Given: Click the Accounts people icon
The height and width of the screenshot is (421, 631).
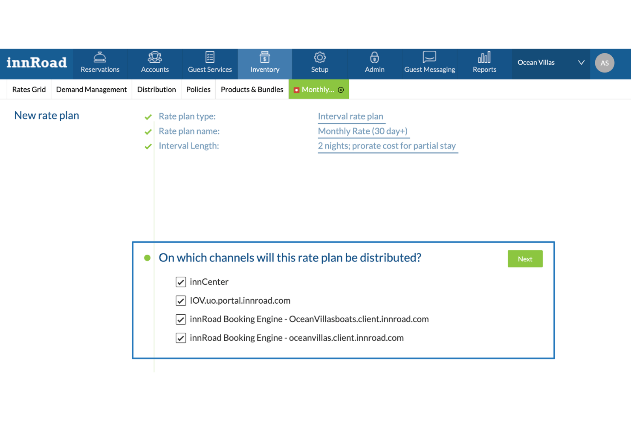Looking at the screenshot, I should pyautogui.click(x=154, y=57).
